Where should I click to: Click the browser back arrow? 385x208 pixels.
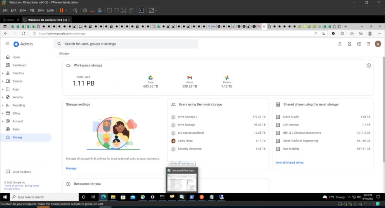pyautogui.click(x=6, y=33)
